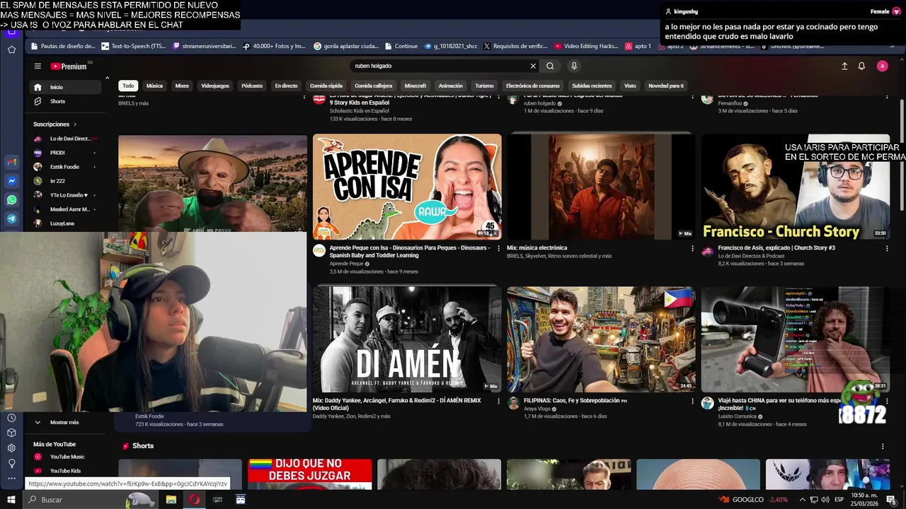
Task: Open Opera sidebar lightbulb icon
Action: [11, 464]
